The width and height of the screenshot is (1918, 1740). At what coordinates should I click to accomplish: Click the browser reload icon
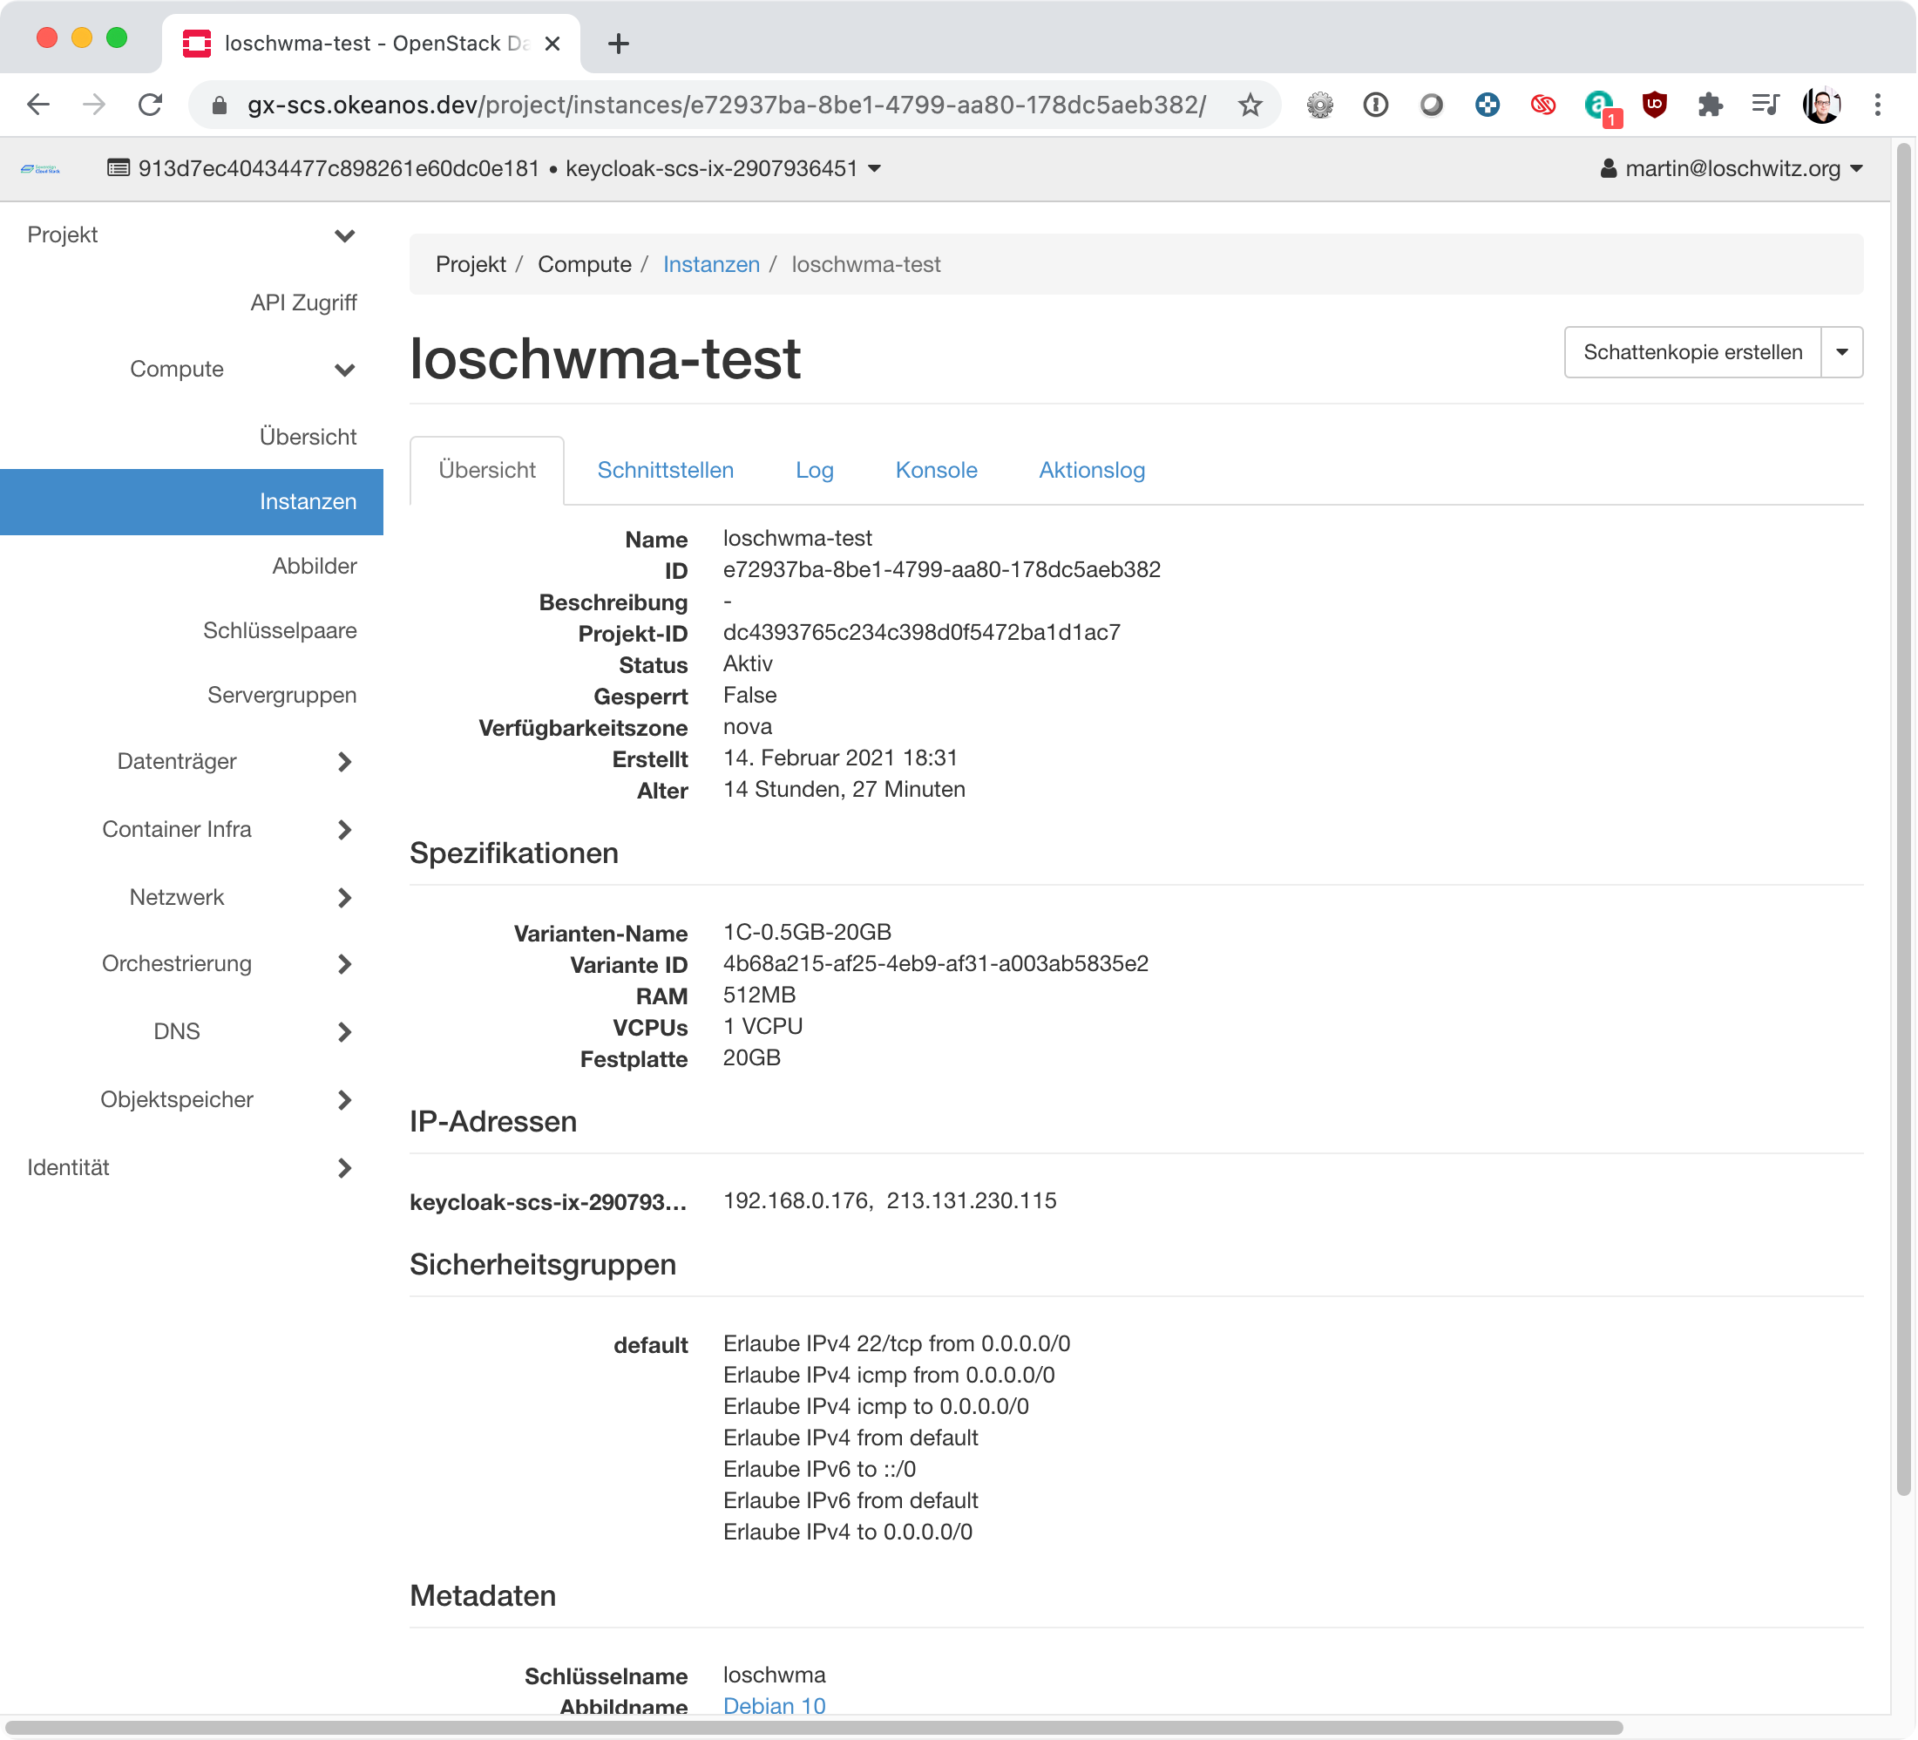tap(150, 105)
